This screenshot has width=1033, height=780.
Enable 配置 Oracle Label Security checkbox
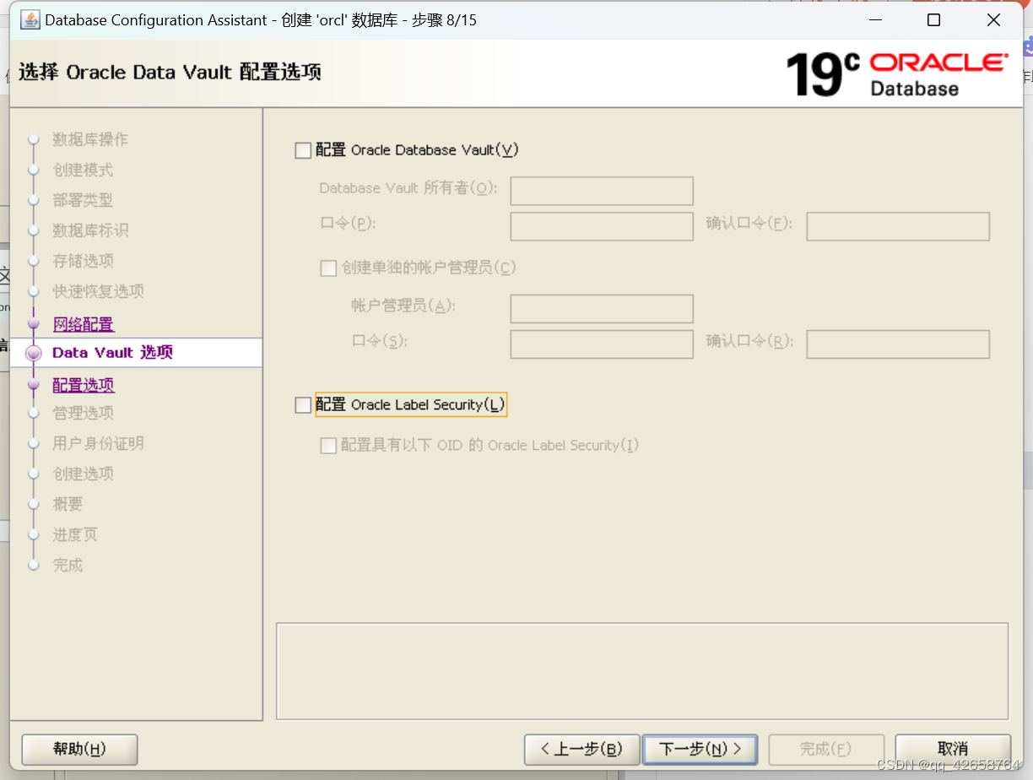tap(303, 405)
